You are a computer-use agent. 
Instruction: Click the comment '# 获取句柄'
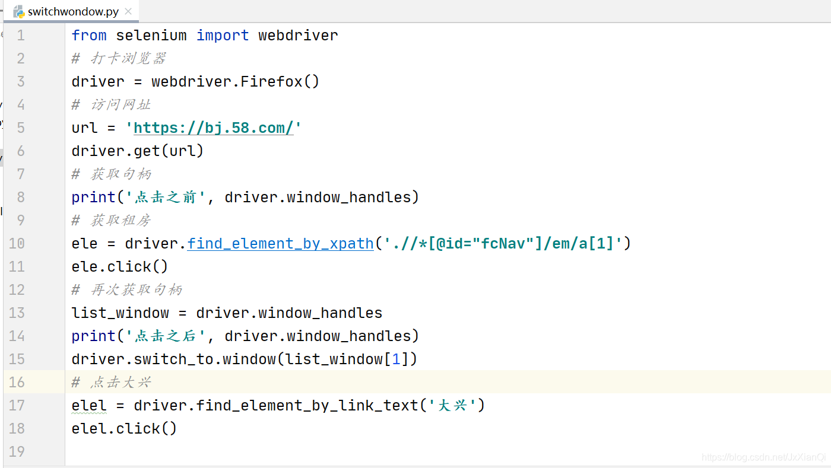click(111, 174)
